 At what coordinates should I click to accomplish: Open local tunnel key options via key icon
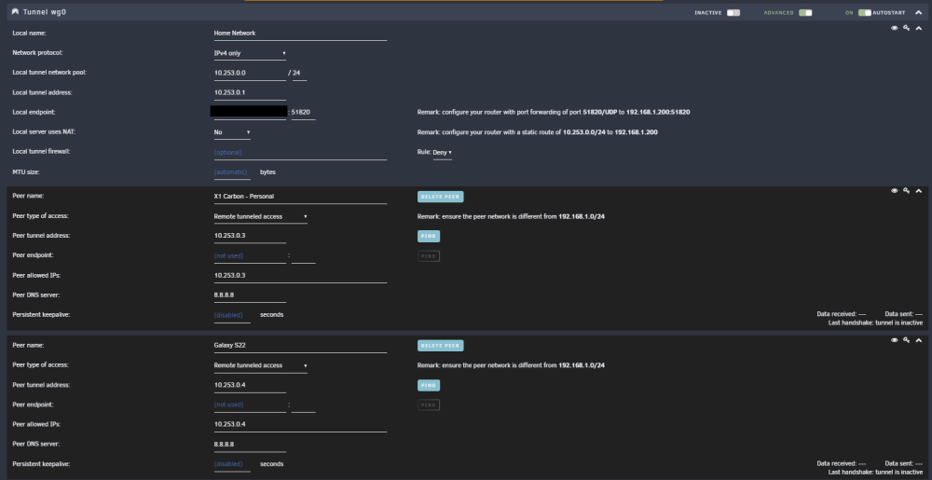(x=906, y=27)
